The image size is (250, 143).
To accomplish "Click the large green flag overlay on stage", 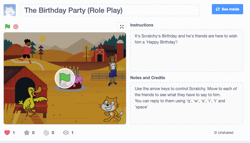I will coord(65,78).
